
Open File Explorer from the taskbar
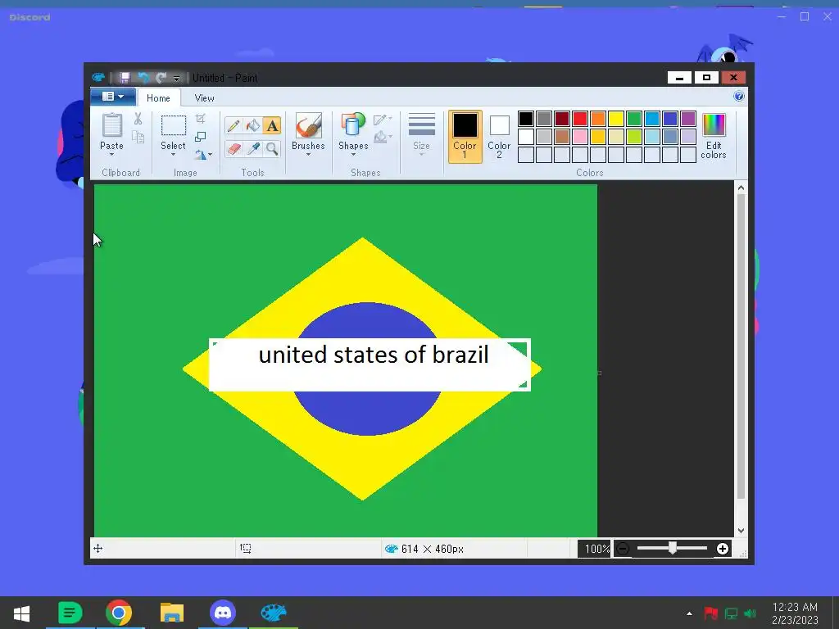pyautogui.click(x=172, y=613)
